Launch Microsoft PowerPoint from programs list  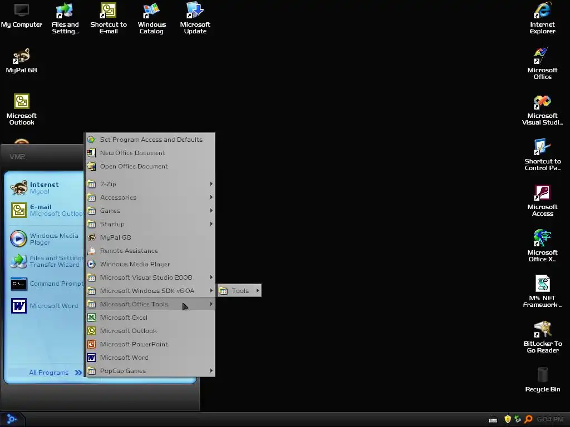coord(150,344)
